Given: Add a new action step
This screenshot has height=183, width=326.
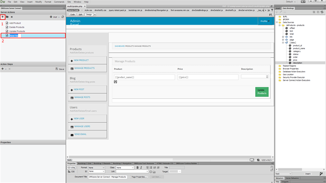Looking at the screenshot, I should [x=3, y=69].
